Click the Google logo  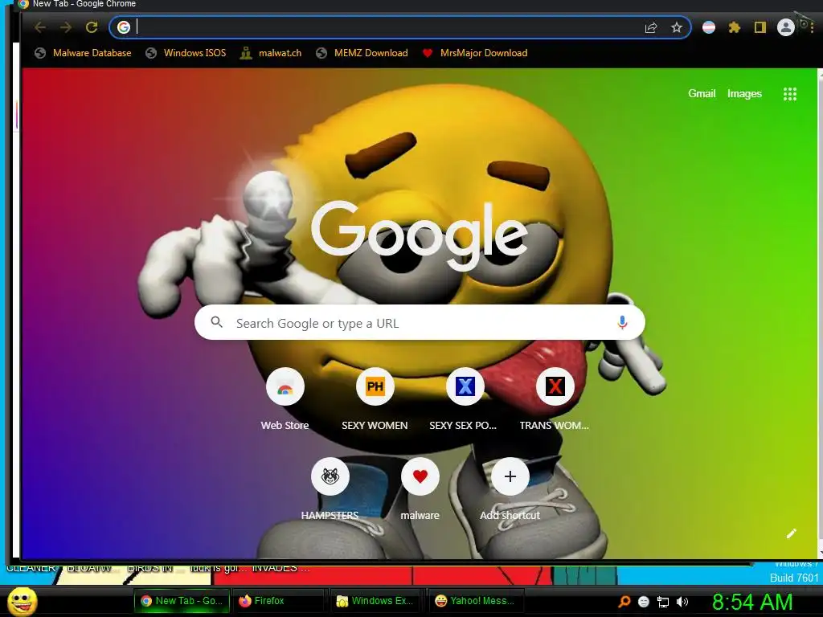point(420,235)
